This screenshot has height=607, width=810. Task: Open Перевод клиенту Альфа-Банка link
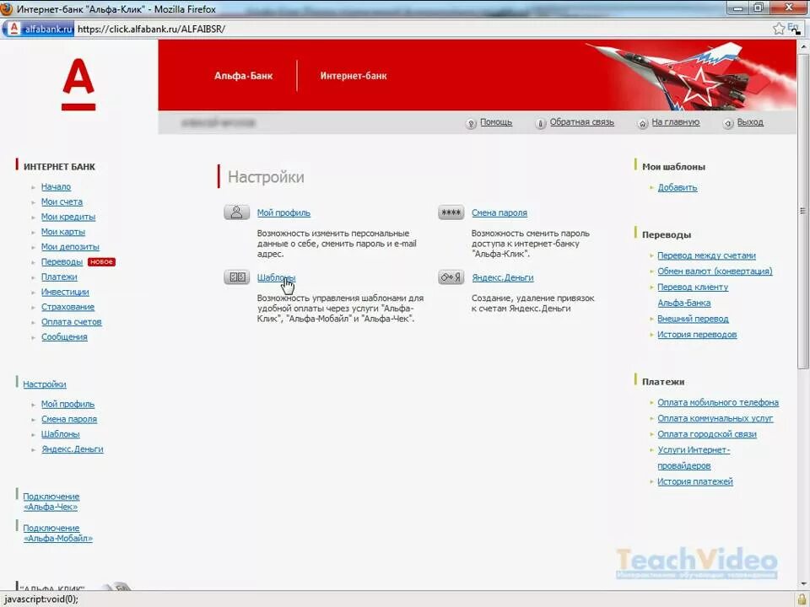[x=692, y=295]
